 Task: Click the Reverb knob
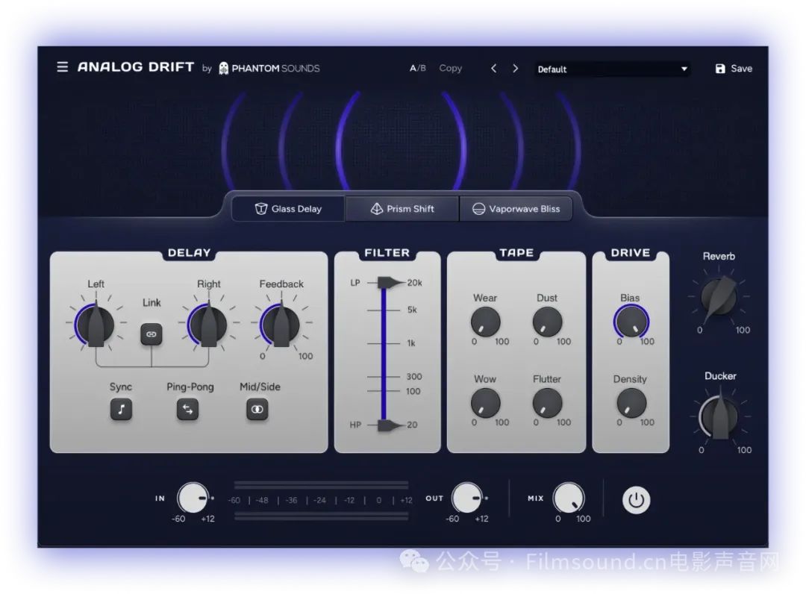tap(719, 297)
